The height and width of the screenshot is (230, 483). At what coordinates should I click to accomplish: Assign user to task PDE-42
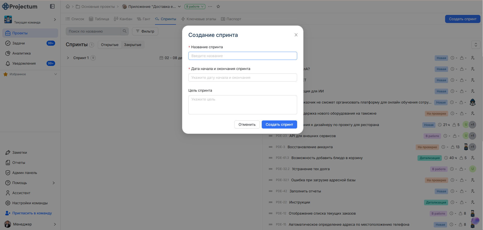473,191
